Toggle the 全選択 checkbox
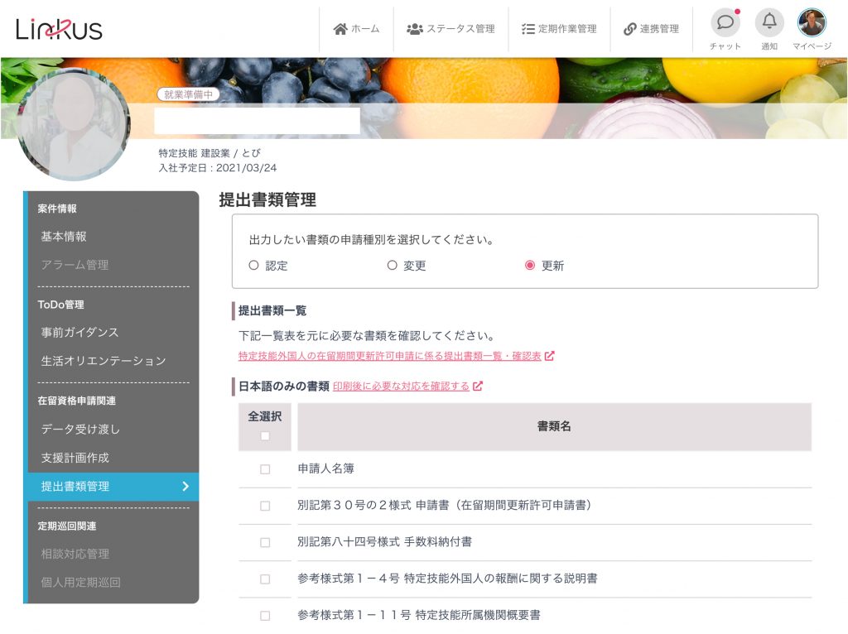Image resolution: width=848 pixels, height=634 pixels. coord(265,435)
